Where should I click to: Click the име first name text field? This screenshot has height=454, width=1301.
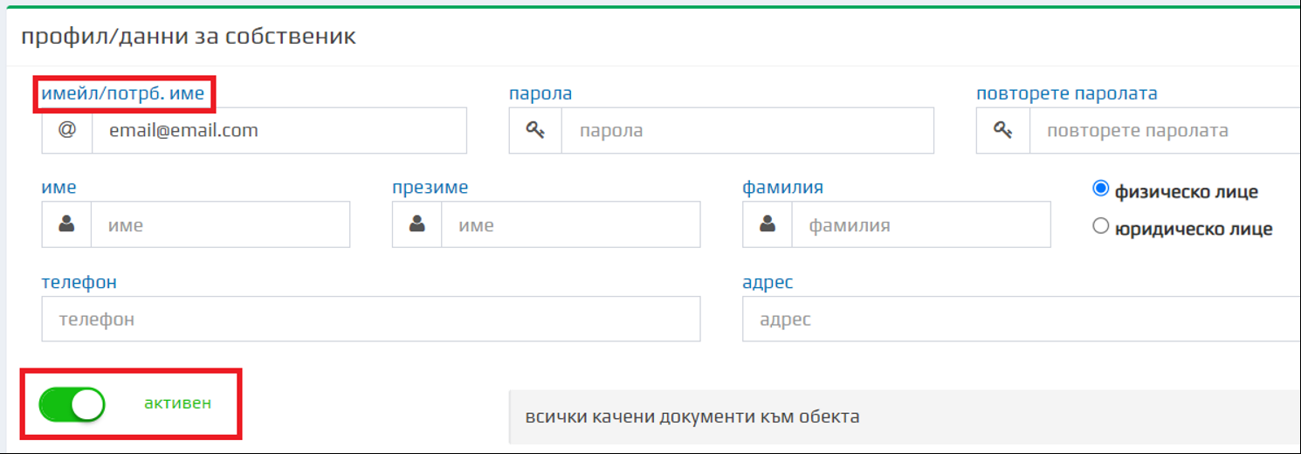[220, 225]
